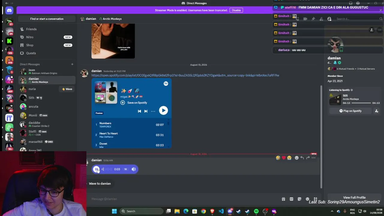The height and width of the screenshot is (216, 384).
Task: Open the 3 Mutual Servers list
Action: (x=366, y=69)
